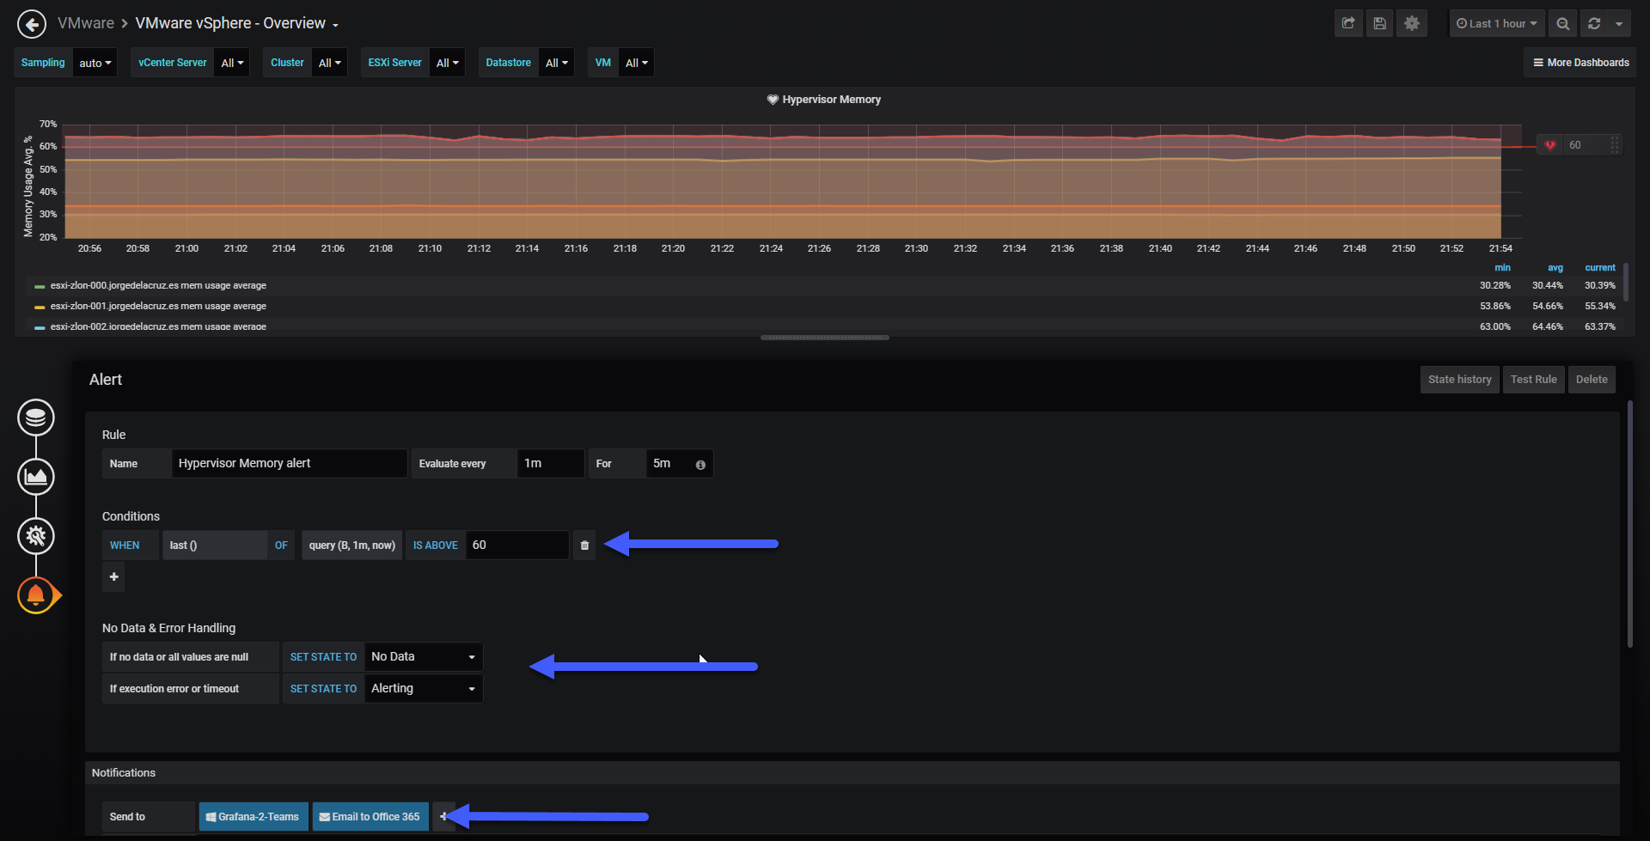The height and width of the screenshot is (841, 1650).
Task: Open dashboard settings gear icon
Action: [x=1412, y=24]
